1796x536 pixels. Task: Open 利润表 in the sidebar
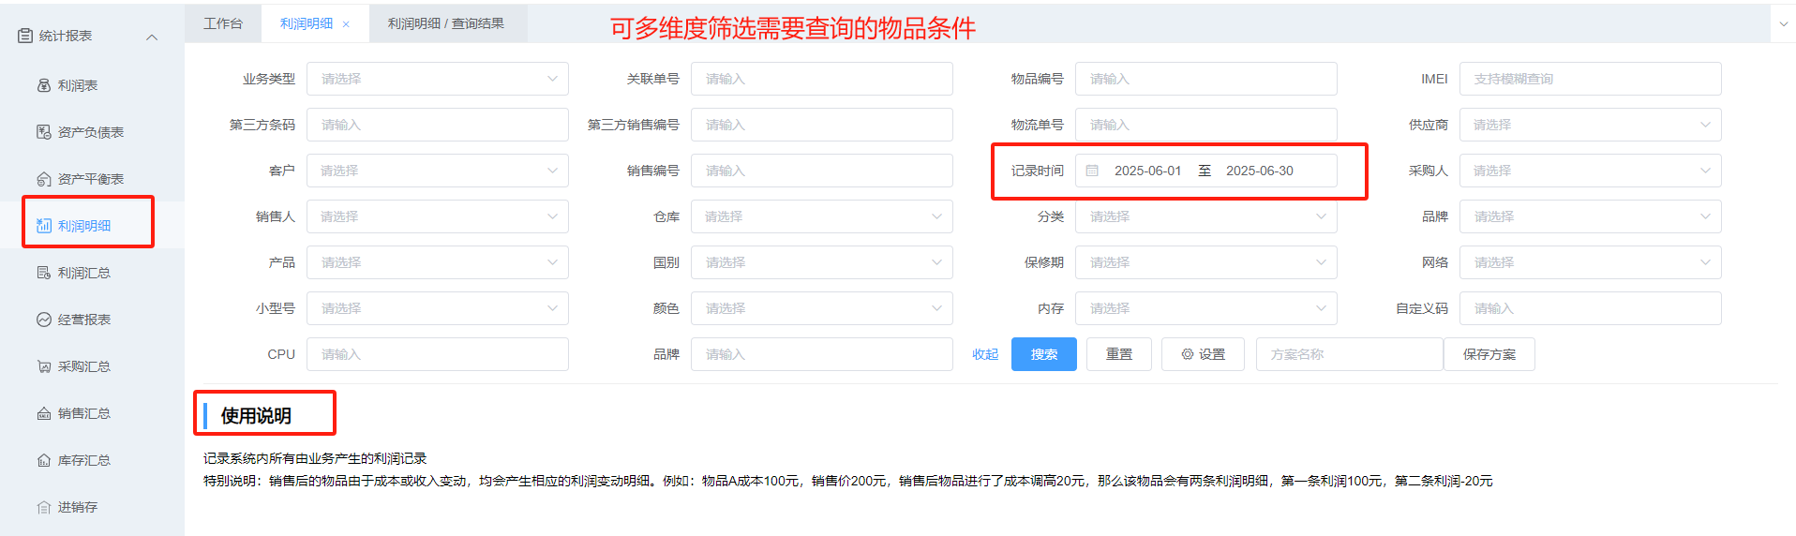click(78, 85)
